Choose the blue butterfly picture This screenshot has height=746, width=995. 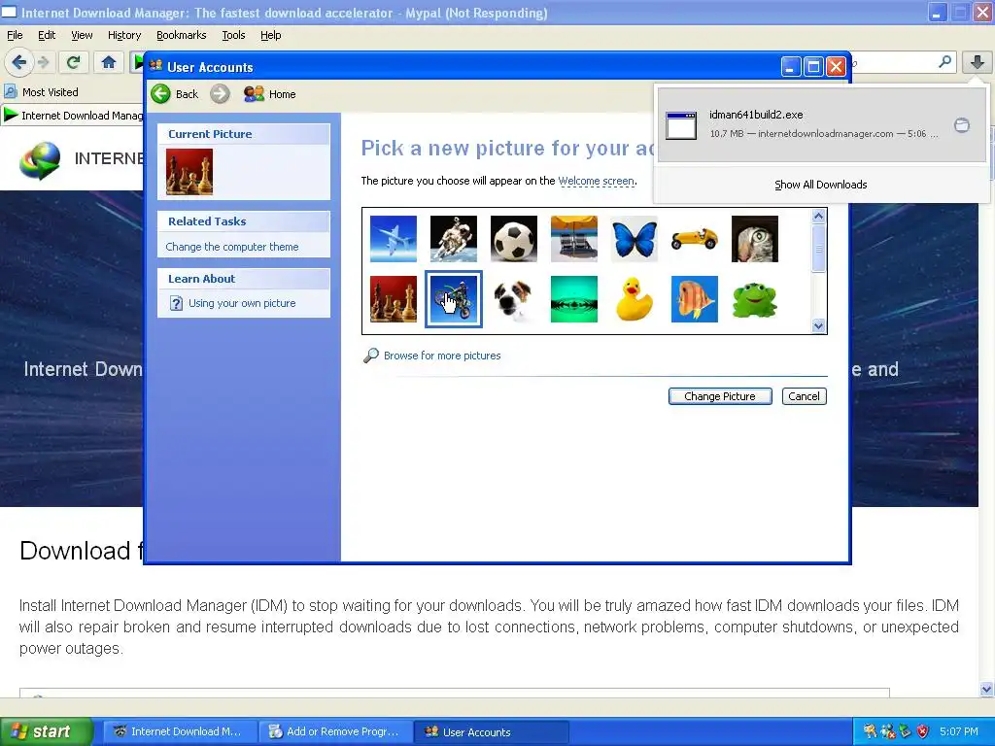click(634, 239)
